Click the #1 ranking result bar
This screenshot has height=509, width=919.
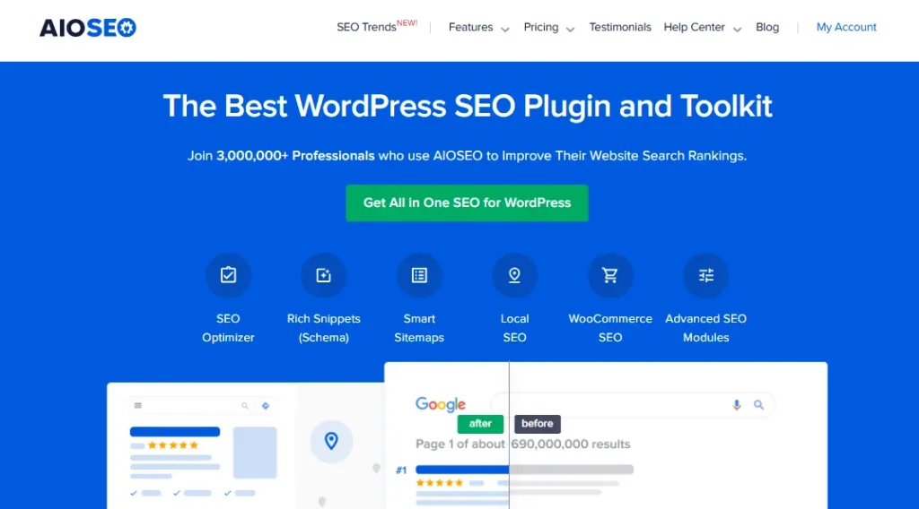point(524,470)
